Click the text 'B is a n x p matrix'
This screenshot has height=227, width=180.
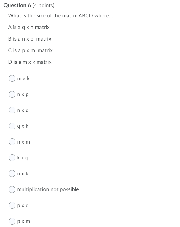click(x=30, y=39)
